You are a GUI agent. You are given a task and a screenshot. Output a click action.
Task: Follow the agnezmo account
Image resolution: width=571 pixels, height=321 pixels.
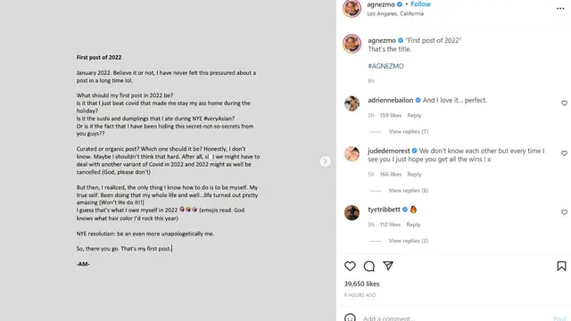click(420, 4)
